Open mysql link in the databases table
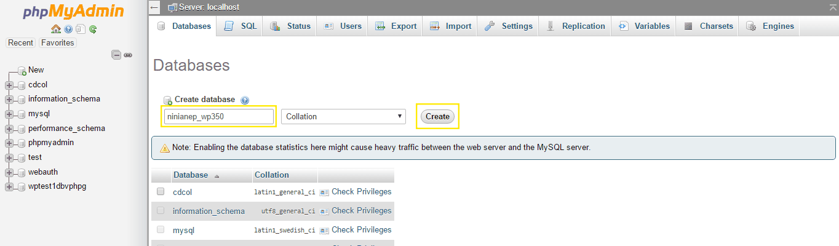 coord(183,230)
